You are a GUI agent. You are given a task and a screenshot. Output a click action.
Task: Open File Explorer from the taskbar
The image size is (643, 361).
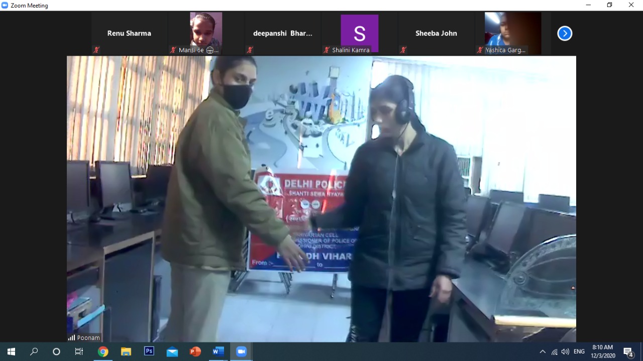click(126, 351)
